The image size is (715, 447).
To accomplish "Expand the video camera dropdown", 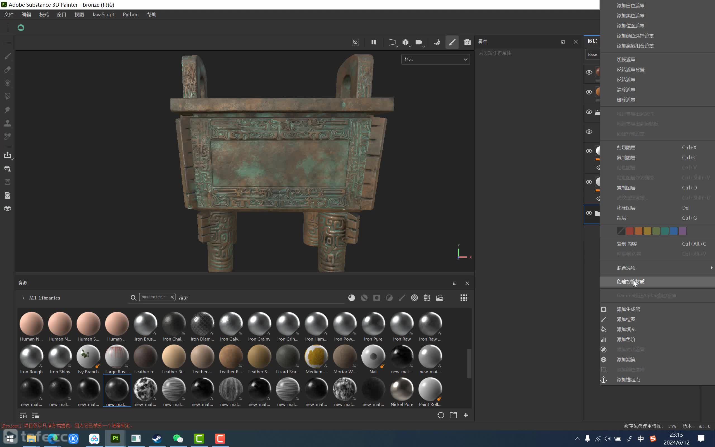I will 423,46.
